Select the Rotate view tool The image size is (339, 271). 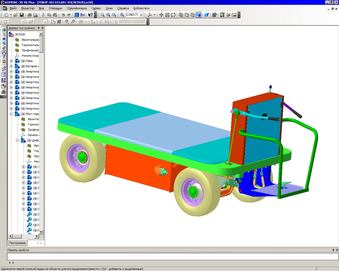point(173,15)
